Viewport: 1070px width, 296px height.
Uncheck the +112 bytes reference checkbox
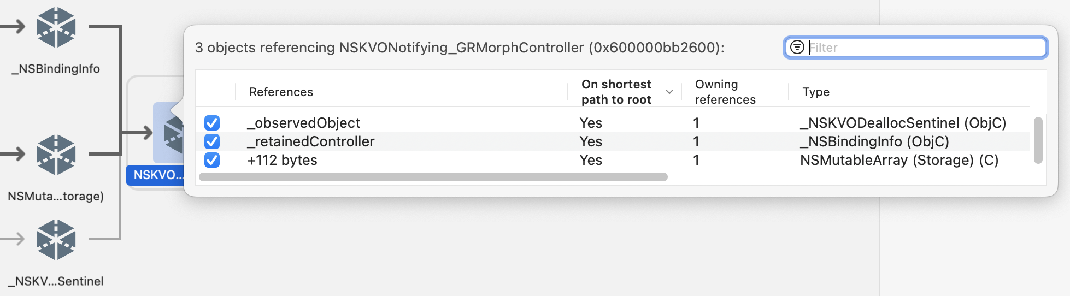point(212,160)
